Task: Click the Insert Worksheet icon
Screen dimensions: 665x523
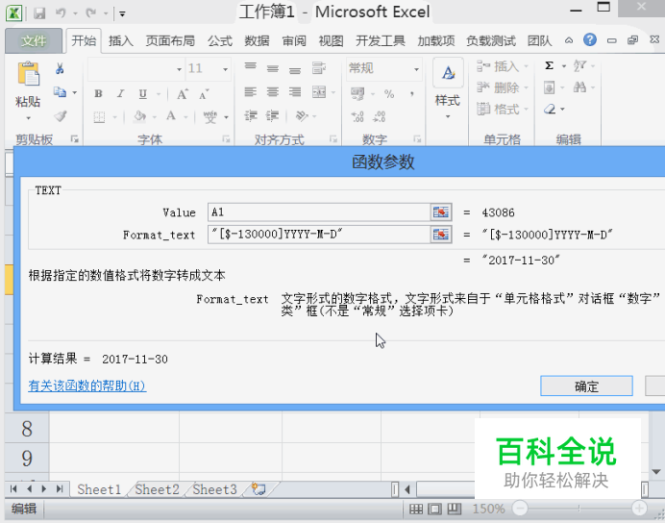Action: 259,489
